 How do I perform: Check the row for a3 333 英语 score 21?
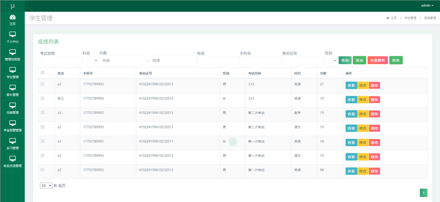pyautogui.click(x=43, y=84)
